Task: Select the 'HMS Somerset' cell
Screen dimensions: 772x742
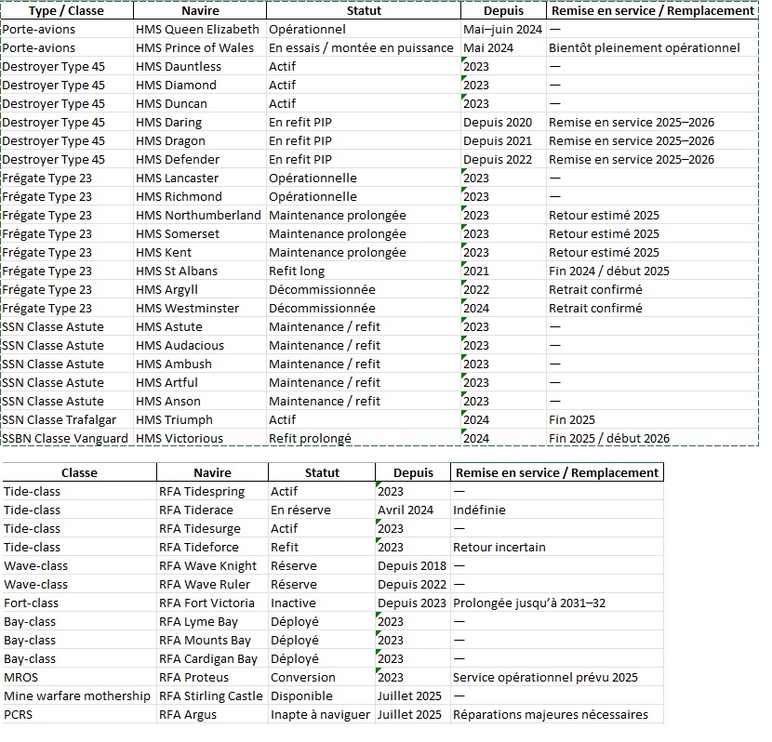Action: pos(200,234)
